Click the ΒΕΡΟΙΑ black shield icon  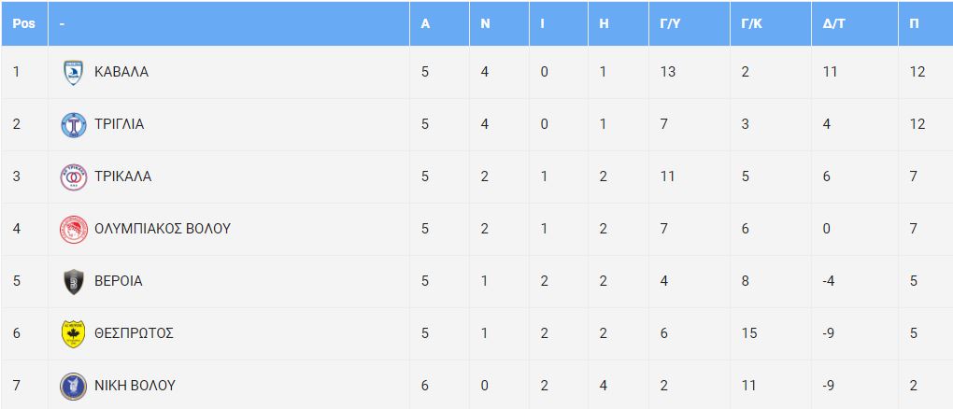point(74,281)
